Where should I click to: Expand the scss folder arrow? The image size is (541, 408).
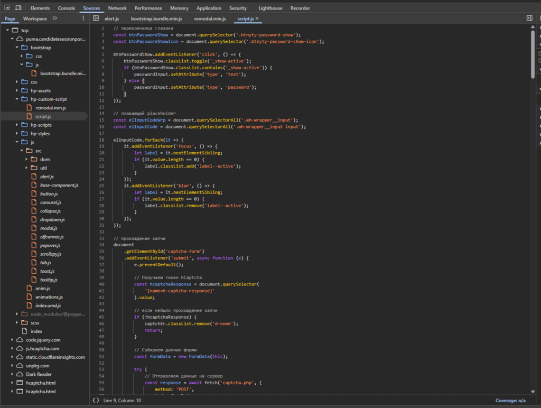pyautogui.click(x=17, y=323)
